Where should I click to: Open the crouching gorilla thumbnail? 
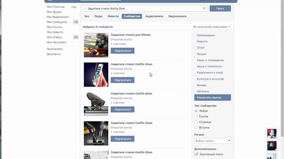96,104
